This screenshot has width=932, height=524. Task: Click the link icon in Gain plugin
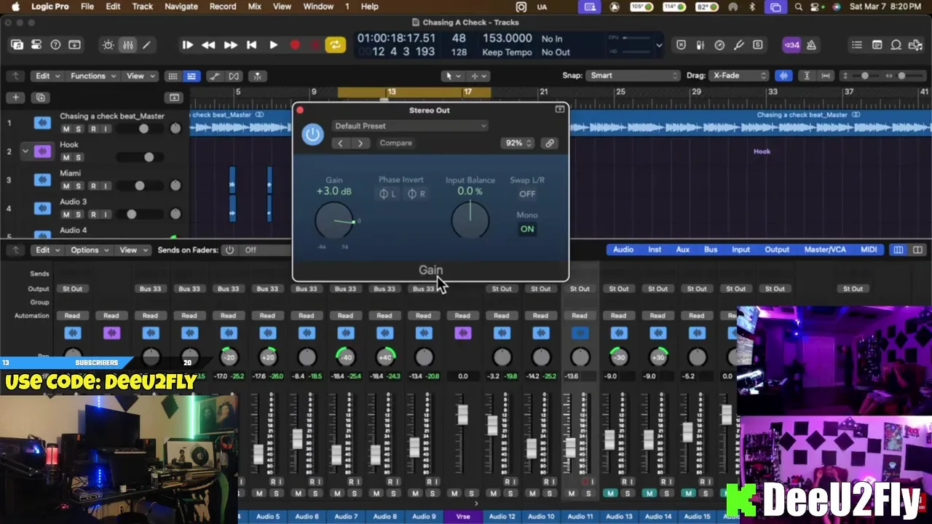[550, 143]
